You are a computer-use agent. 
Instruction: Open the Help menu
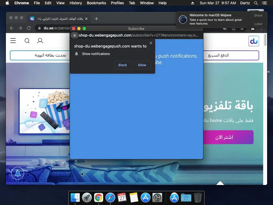(x=162, y=3)
